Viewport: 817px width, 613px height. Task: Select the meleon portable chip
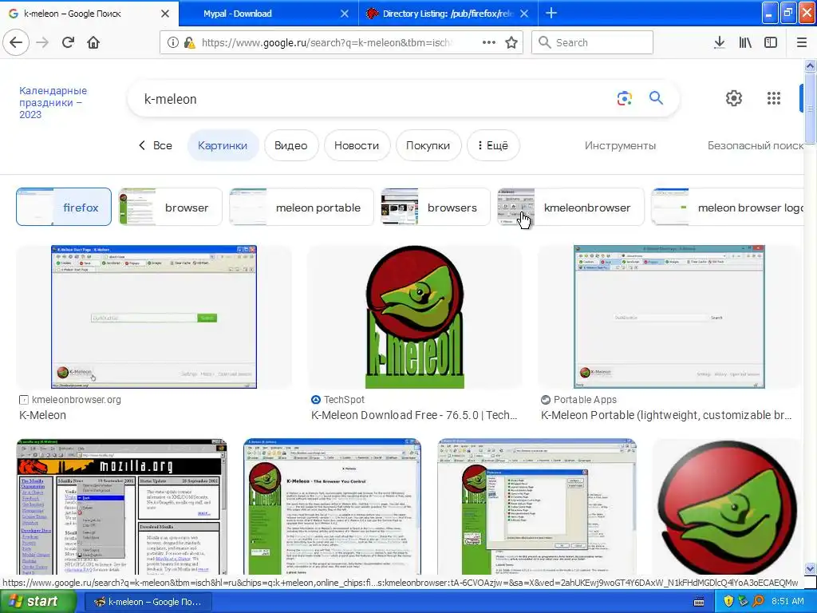click(x=301, y=207)
